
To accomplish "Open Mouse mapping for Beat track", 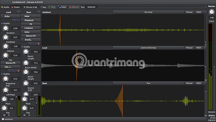I will 189,83.
